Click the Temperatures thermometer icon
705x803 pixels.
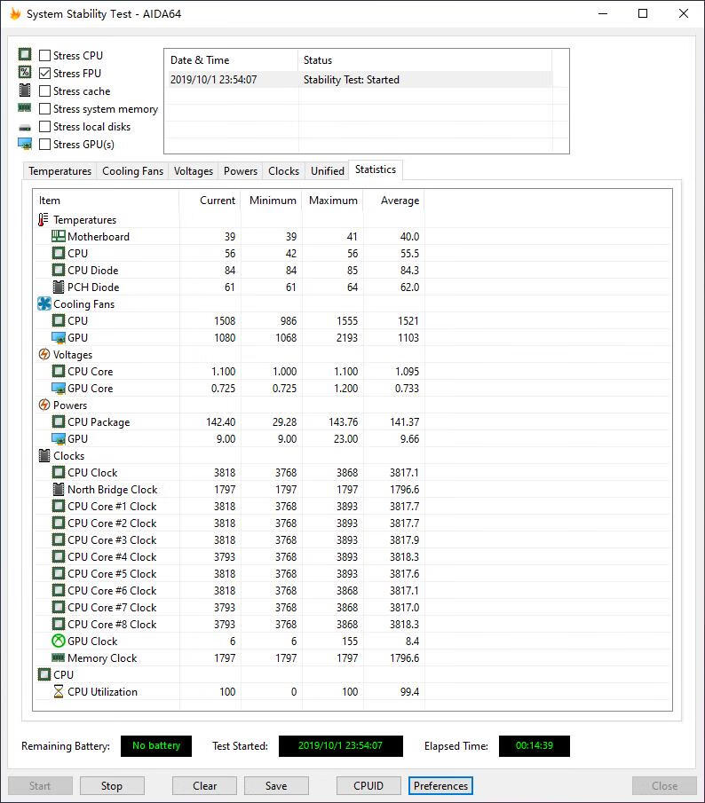point(44,220)
